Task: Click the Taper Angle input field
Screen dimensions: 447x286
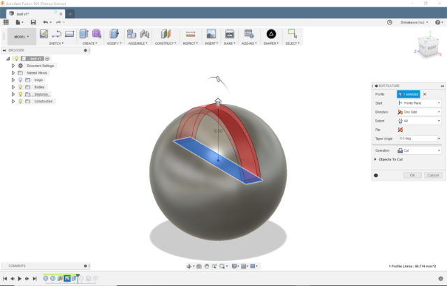Action: point(418,139)
